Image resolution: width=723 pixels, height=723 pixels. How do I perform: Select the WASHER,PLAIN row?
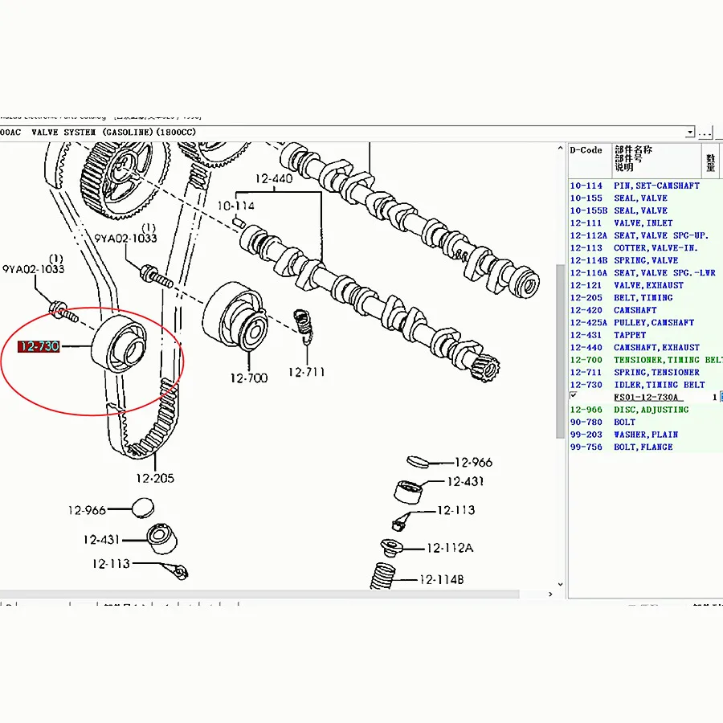[x=645, y=435]
